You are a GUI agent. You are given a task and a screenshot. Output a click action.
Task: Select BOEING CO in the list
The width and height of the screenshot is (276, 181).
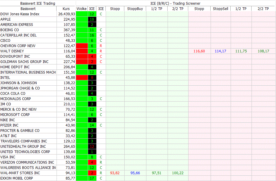point(9,30)
